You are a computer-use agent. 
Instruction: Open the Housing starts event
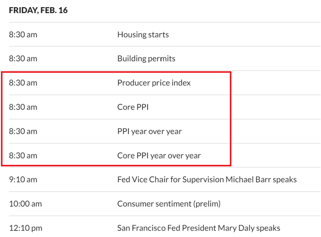143,34
